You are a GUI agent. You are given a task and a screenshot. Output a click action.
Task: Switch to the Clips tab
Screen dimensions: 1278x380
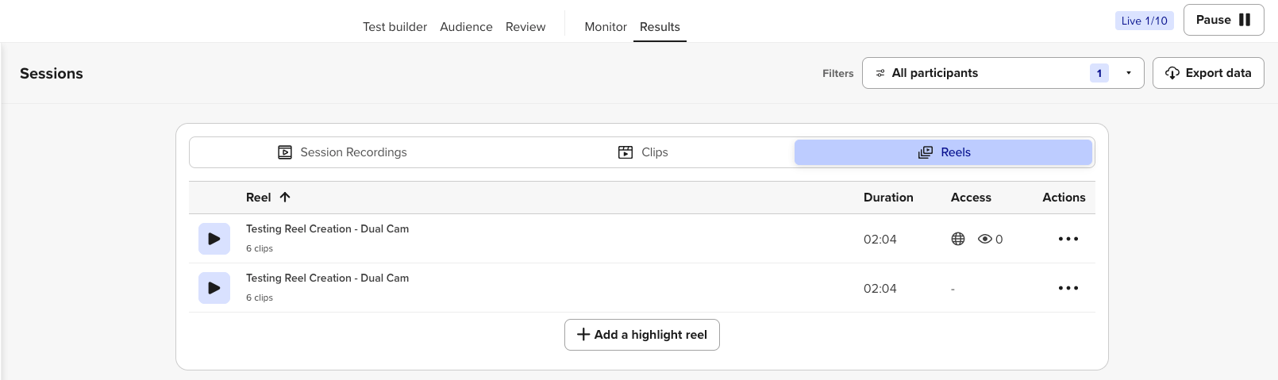[x=643, y=152]
